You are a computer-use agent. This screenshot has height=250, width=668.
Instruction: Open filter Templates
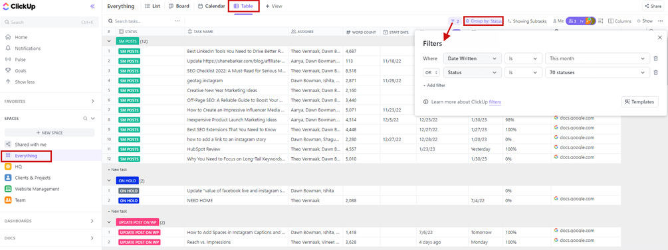[x=639, y=102]
